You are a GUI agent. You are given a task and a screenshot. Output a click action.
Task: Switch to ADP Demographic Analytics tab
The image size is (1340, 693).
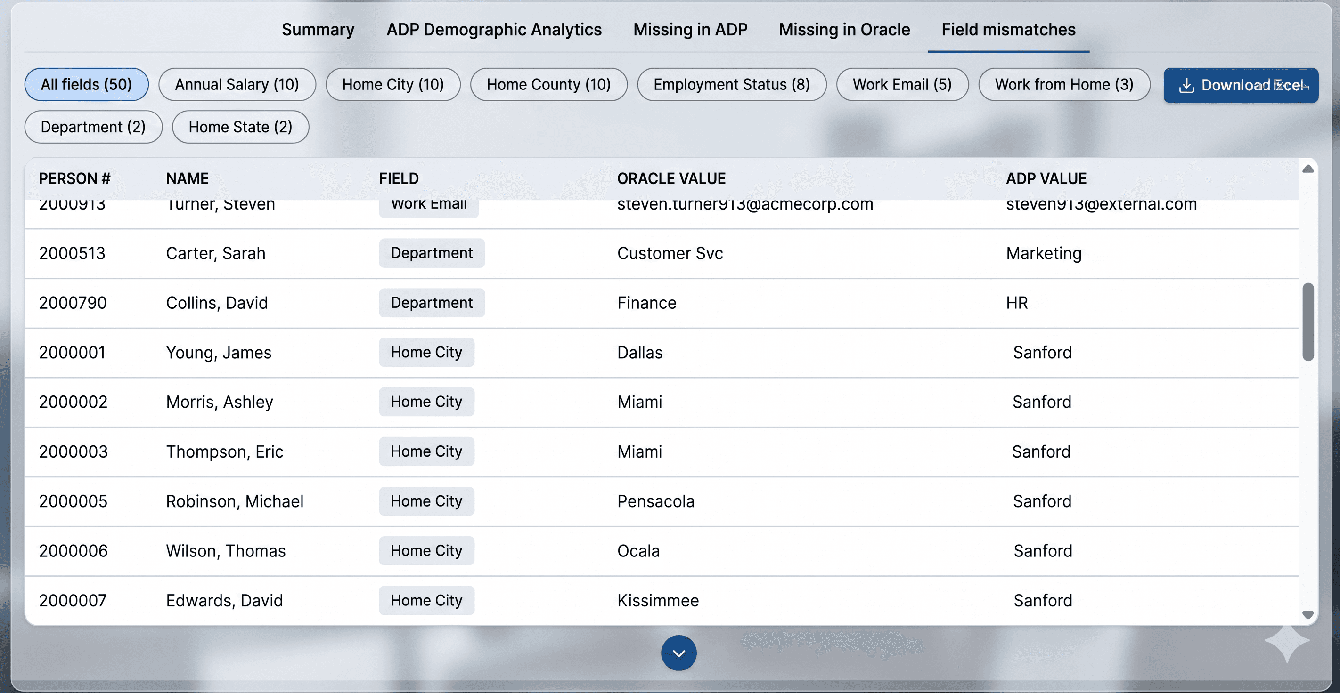point(494,30)
